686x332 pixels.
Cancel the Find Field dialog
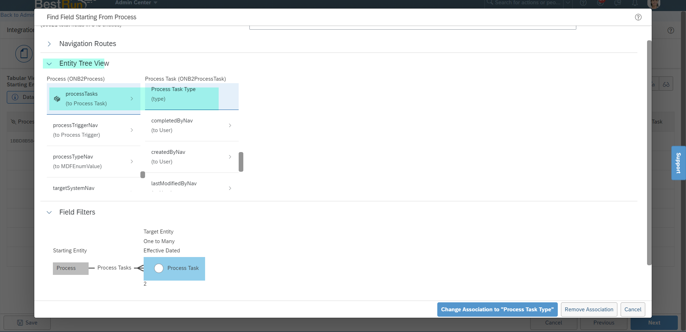(x=633, y=310)
